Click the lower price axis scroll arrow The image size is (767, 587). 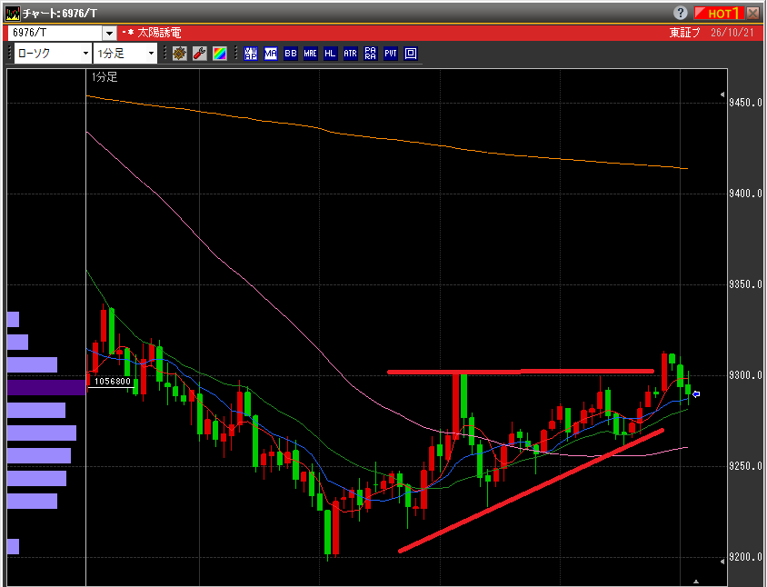coord(722,561)
